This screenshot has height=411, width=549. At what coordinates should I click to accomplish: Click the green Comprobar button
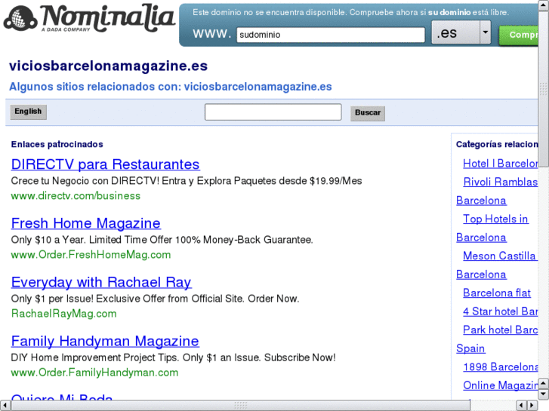[x=519, y=35]
